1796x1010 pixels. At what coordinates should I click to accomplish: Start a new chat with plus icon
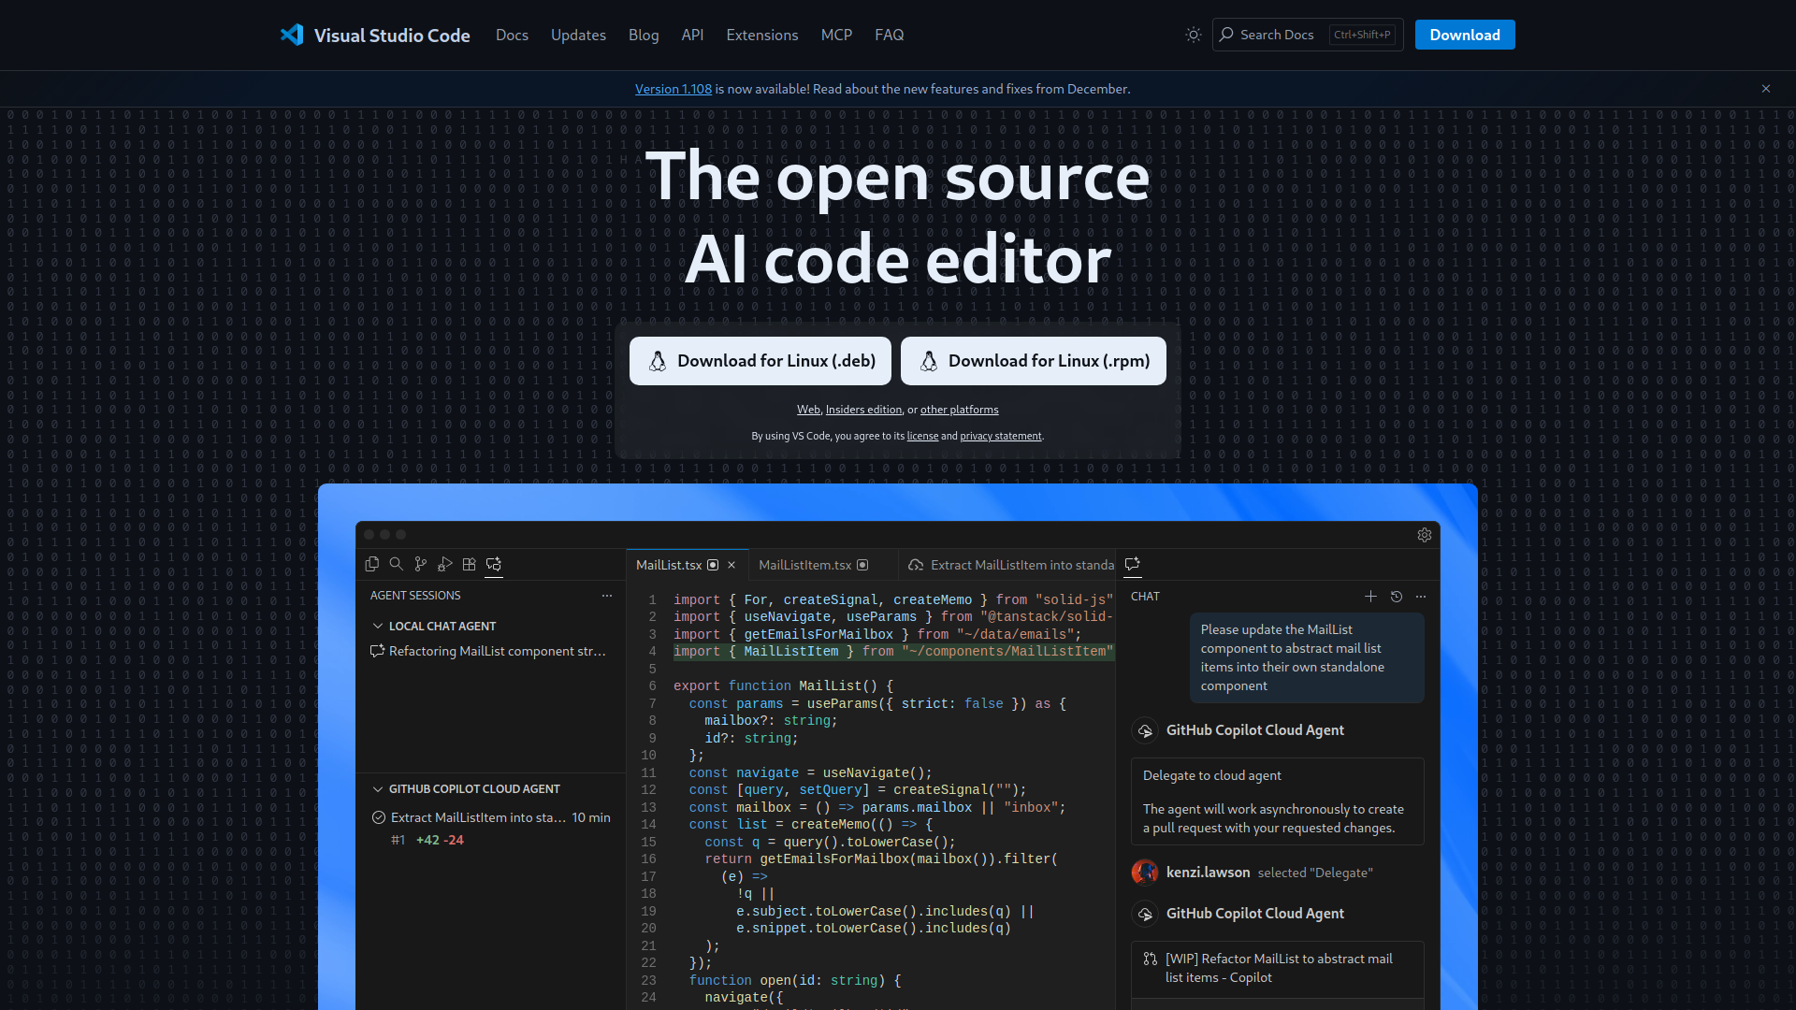click(x=1370, y=596)
